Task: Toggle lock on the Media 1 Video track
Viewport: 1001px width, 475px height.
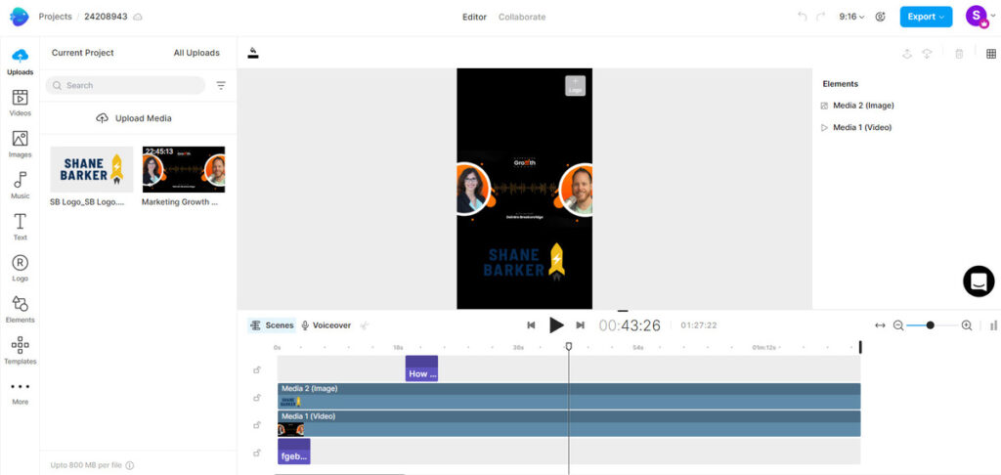Action: [257, 424]
